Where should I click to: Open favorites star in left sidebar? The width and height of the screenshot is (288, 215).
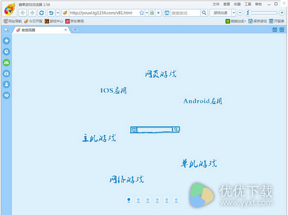point(6,41)
